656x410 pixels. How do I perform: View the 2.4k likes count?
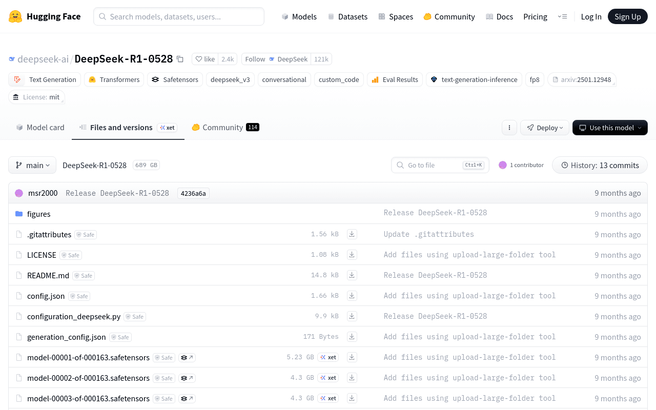click(x=228, y=59)
